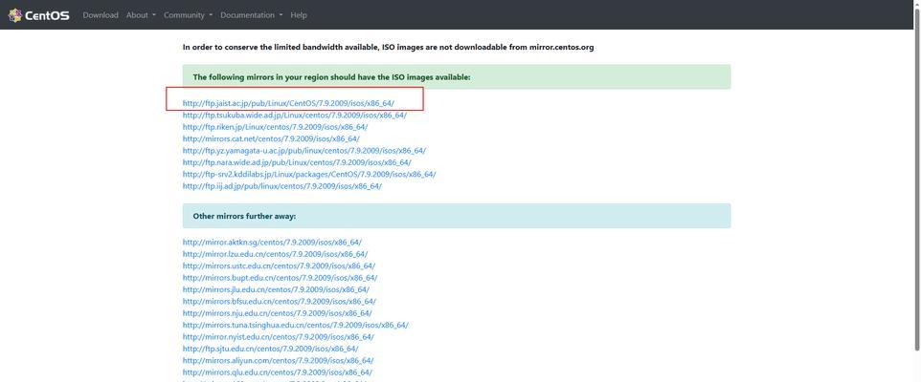
Task: Click the 'mirrors in your region' heading text
Action: pos(331,76)
